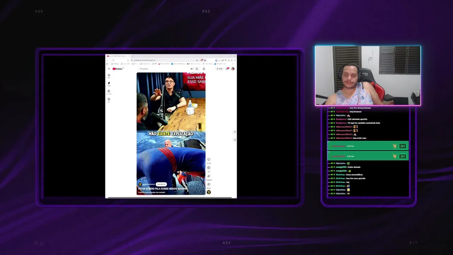
Task: Open the Short's sound channel badge
Action: (208, 192)
